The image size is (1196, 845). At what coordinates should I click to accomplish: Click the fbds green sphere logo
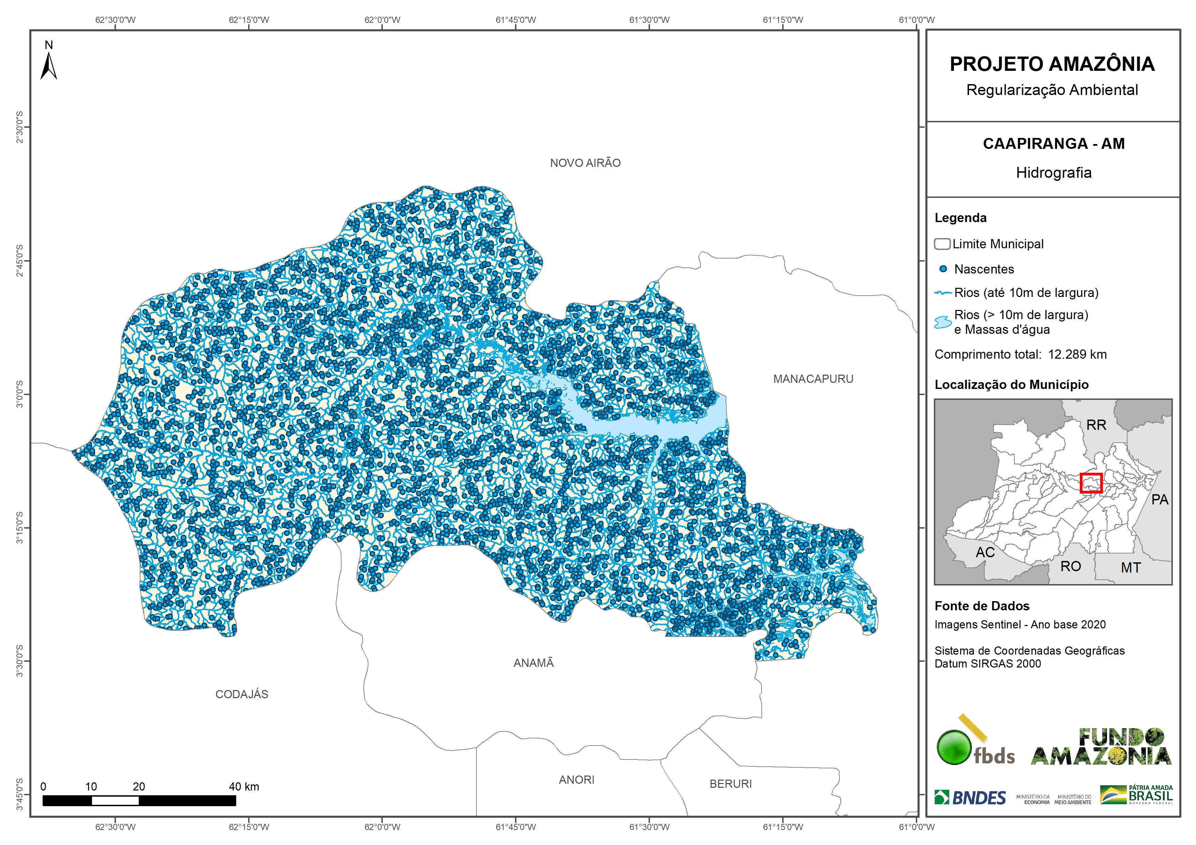pyautogui.click(x=954, y=748)
